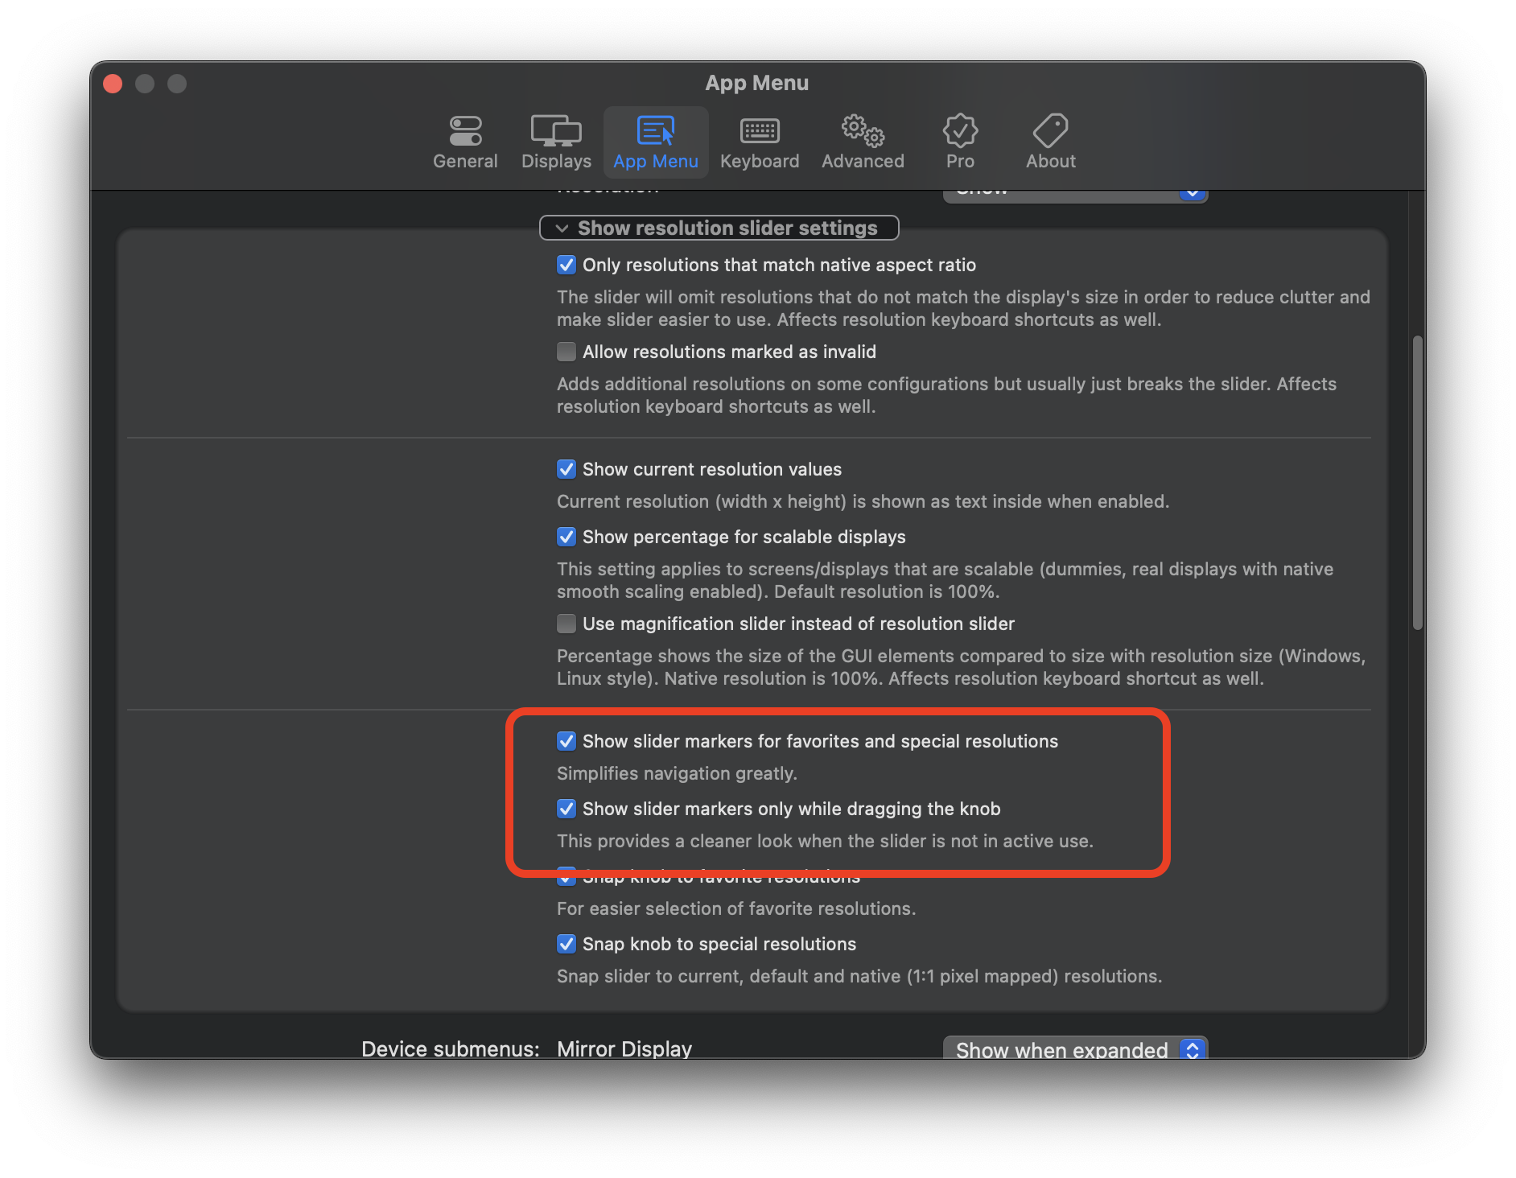Viewport: 1516px width, 1178px height.
Task: Open the Show when expanded dropdown
Action: click(1075, 1048)
